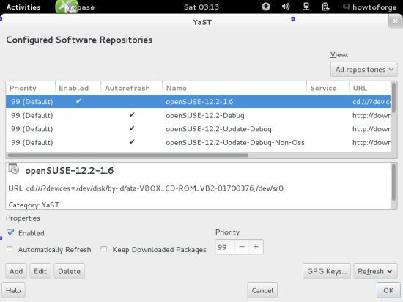Check Keep Downloaded Packages

click(x=104, y=249)
